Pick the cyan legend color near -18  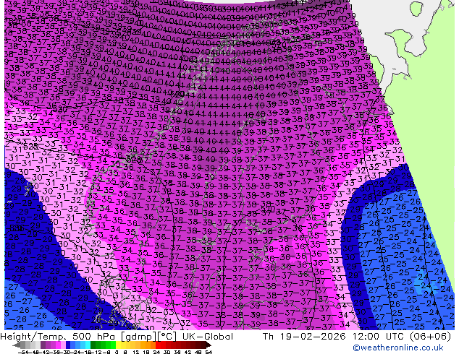coord(88,345)
